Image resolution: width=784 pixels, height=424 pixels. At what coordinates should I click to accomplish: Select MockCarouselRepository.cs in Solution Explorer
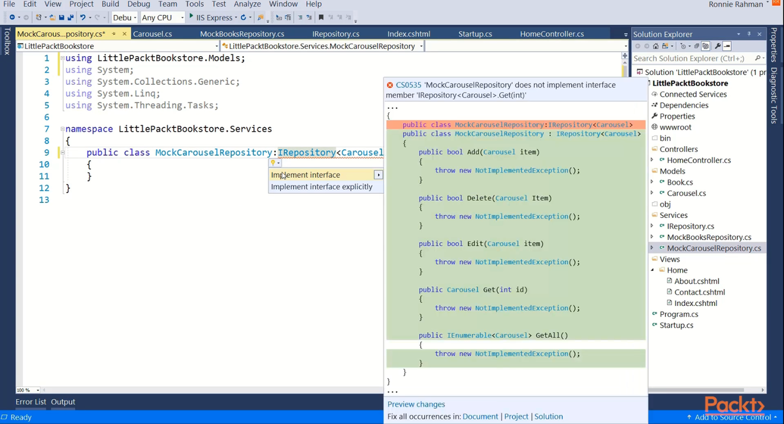pos(714,248)
